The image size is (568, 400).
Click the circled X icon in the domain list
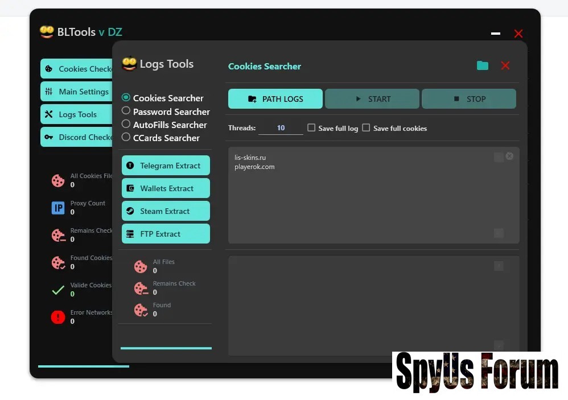509,156
